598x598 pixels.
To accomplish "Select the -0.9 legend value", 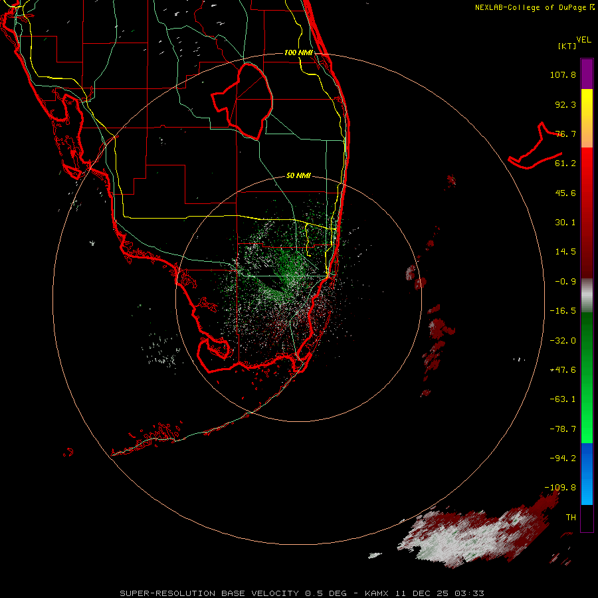I will [x=565, y=282].
